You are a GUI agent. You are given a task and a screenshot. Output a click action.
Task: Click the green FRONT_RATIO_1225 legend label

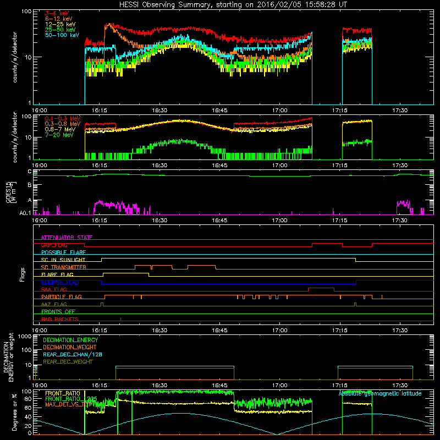[71, 399]
